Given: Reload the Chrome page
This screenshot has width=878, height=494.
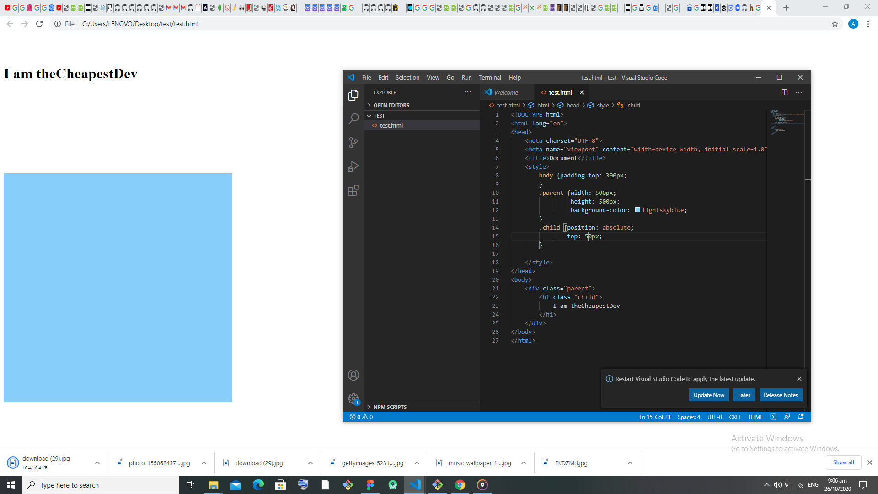Looking at the screenshot, I should (39, 24).
